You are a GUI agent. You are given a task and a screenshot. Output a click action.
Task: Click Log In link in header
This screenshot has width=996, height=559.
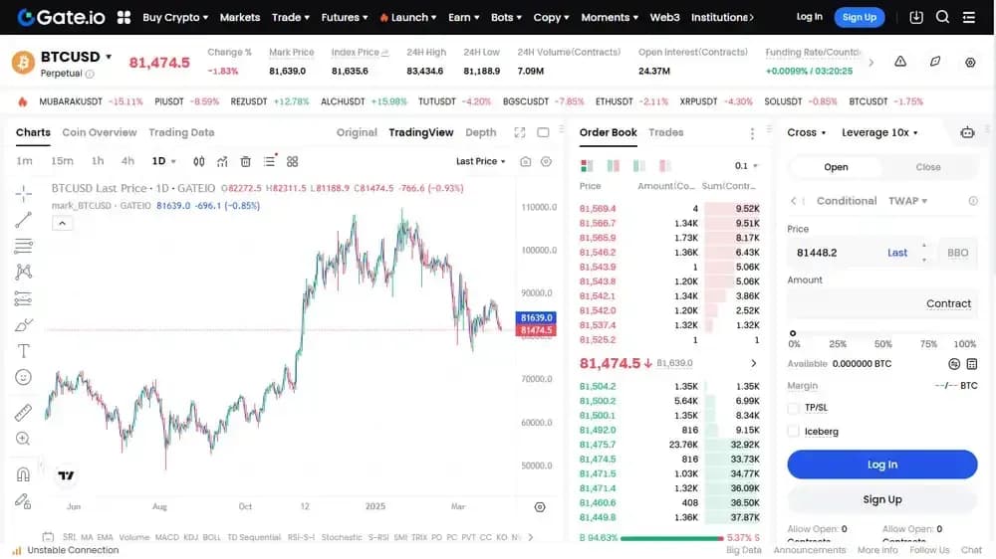click(x=809, y=17)
